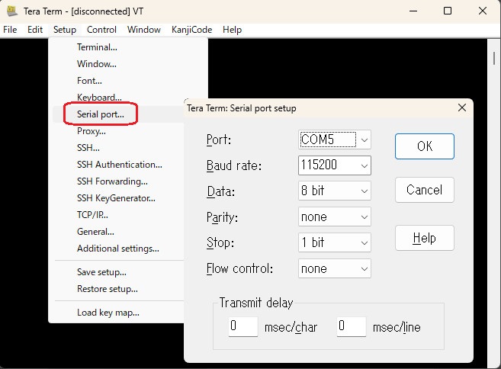Open Help for serial port setup
Screen dimensions: 501x369
[424, 238]
